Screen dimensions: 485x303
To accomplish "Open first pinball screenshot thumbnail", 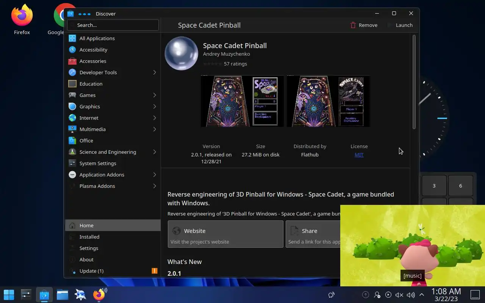I will point(242,101).
